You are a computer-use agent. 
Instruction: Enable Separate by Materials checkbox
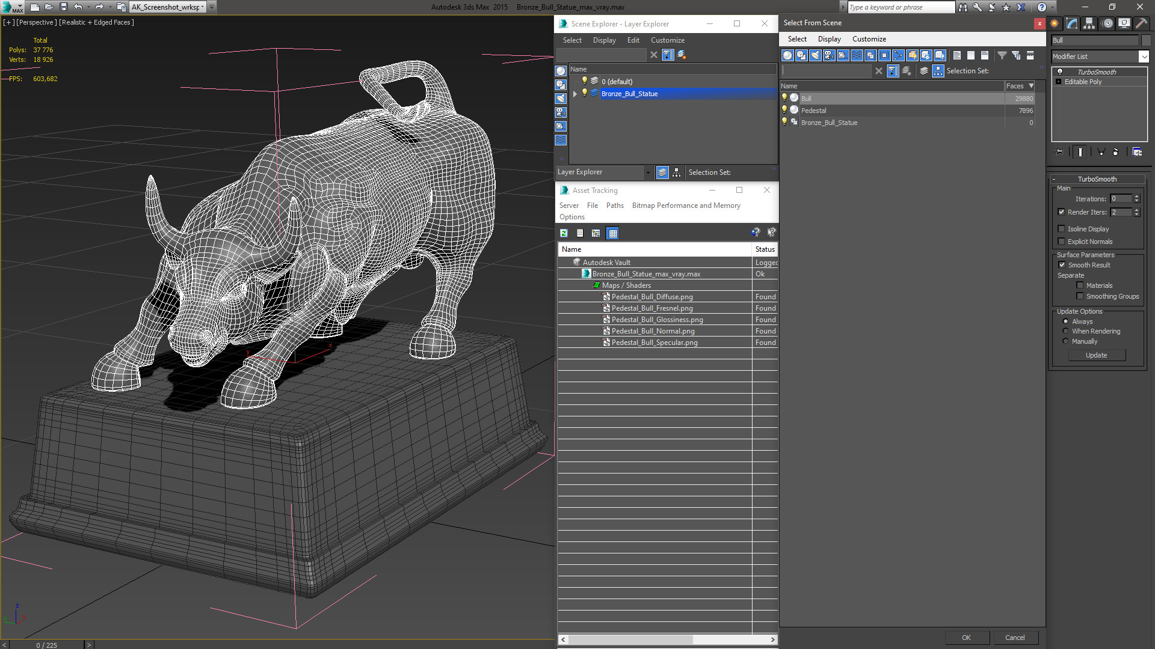point(1080,285)
